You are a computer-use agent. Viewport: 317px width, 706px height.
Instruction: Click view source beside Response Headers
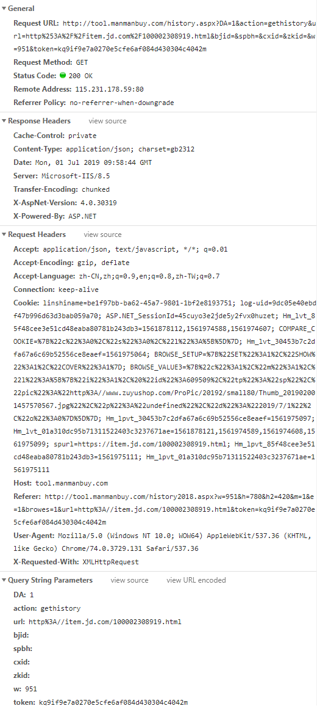pyautogui.click(x=107, y=121)
